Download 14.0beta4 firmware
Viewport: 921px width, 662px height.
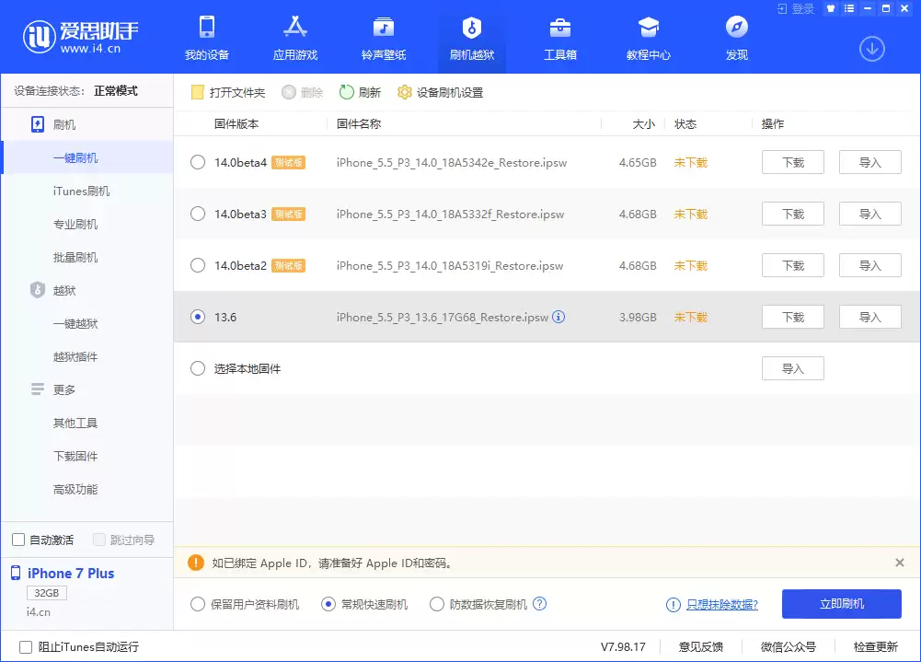coord(792,162)
